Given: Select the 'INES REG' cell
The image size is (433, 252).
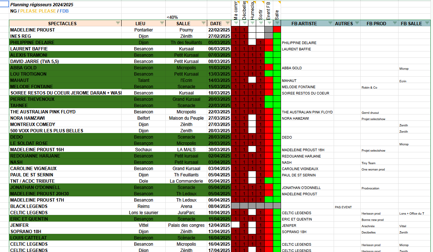Looking at the screenshot, I should [x=65, y=36].
